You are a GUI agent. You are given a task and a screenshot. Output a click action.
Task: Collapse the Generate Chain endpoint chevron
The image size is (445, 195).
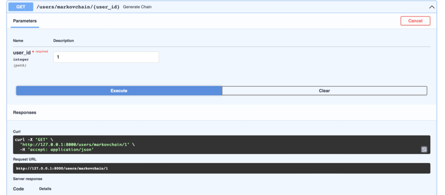(x=432, y=7)
